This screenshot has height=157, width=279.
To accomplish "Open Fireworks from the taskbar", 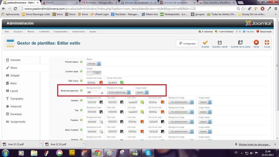I will point(72,153).
